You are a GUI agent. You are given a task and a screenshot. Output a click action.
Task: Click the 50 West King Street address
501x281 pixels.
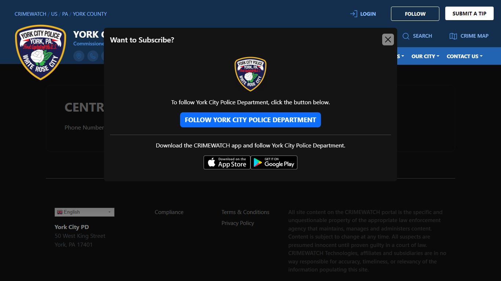[x=80, y=236]
